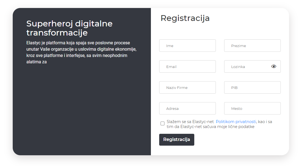Image resolution: width=304 pixels, height=166 pixels.
Task: Click into the Email field
Action: pos(187,66)
